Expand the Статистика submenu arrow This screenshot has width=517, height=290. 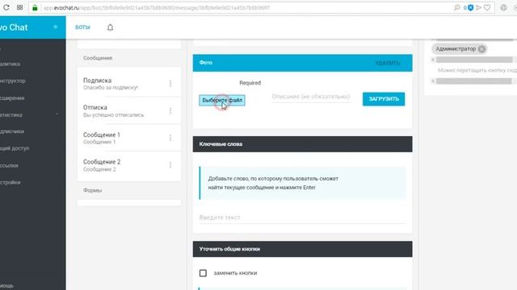pyautogui.click(x=57, y=114)
